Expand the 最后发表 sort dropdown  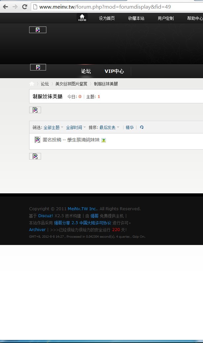[x=109, y=127]
